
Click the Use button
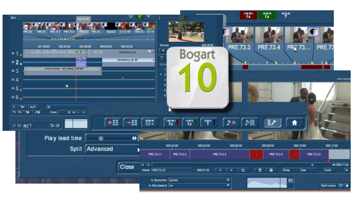coord(308,170)
